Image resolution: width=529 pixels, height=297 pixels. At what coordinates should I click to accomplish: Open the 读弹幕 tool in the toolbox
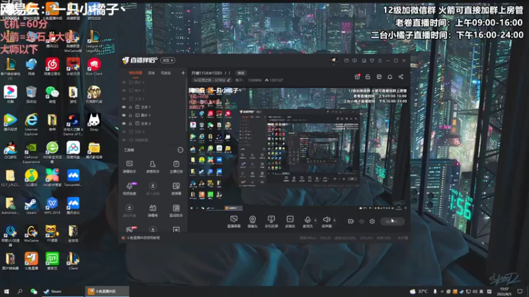(176, 189)
